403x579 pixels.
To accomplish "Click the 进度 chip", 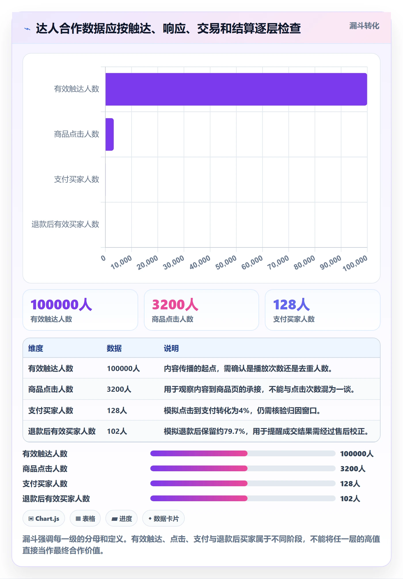I will tap(121, 519).
